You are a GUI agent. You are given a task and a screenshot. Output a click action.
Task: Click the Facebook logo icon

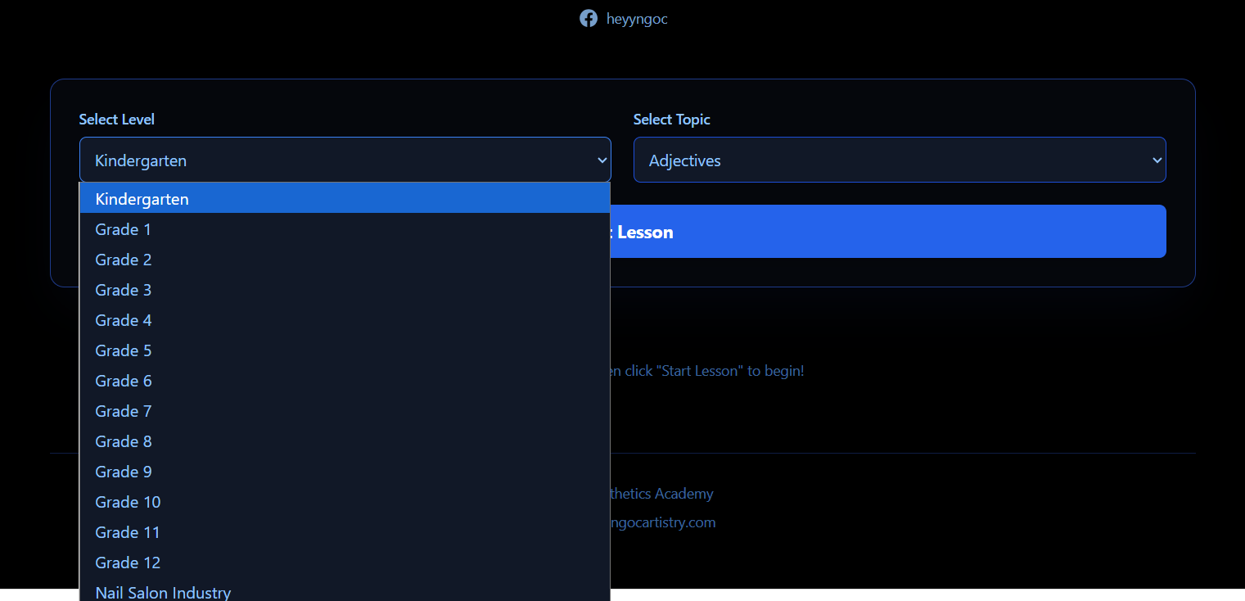[588, 18]
